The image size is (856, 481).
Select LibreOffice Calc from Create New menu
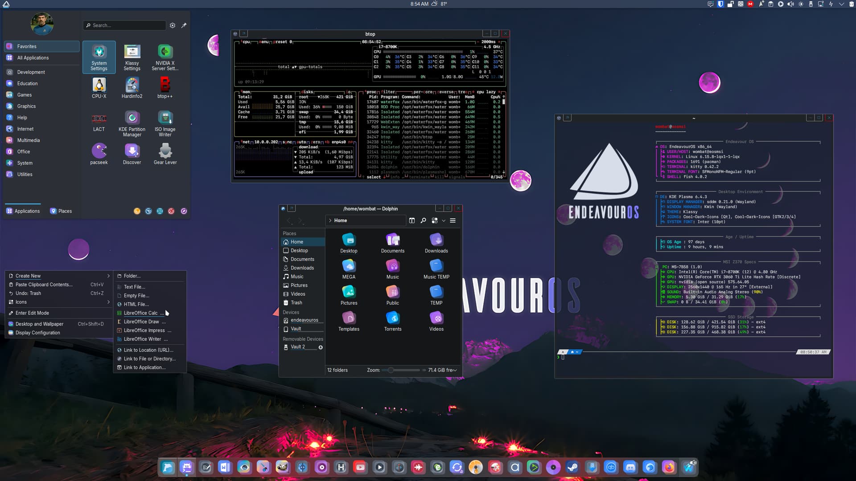(141, 313)
